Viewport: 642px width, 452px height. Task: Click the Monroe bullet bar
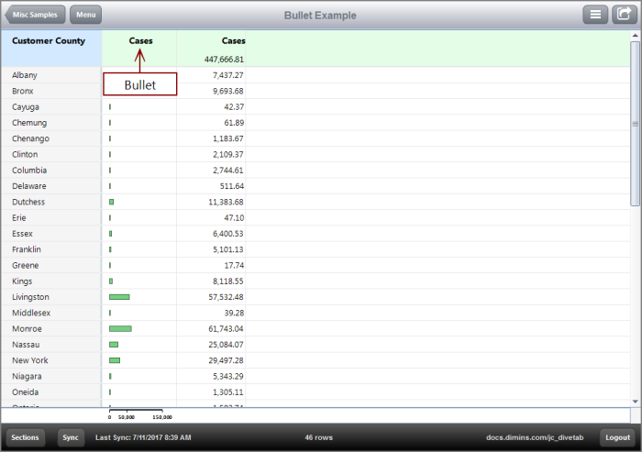pos(120,329)
